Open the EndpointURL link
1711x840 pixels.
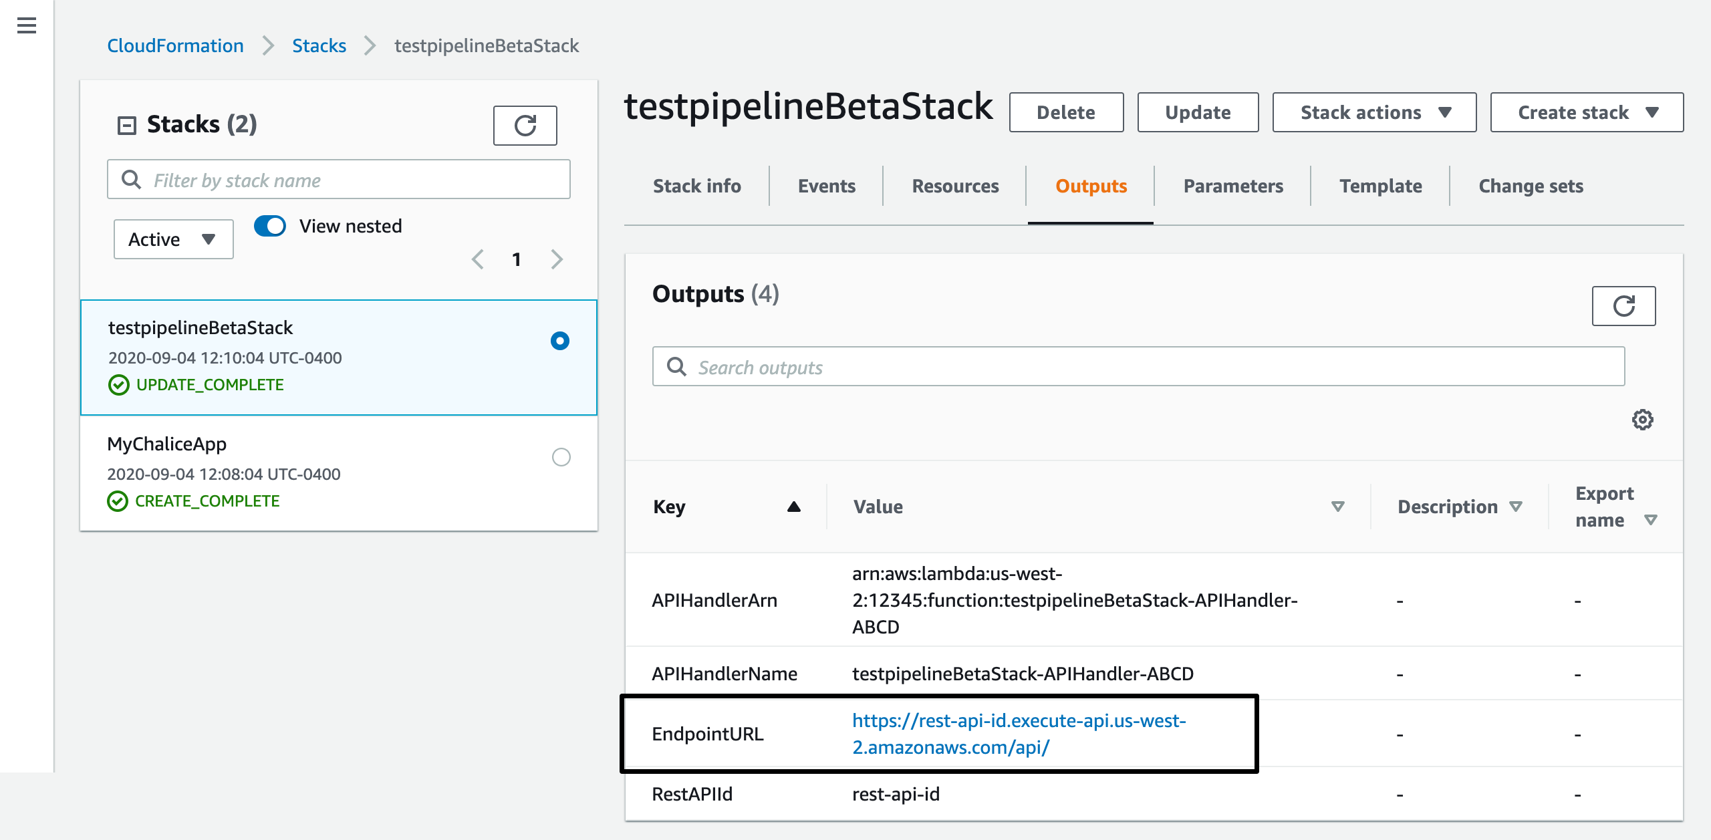click(x=1018, y=734)
